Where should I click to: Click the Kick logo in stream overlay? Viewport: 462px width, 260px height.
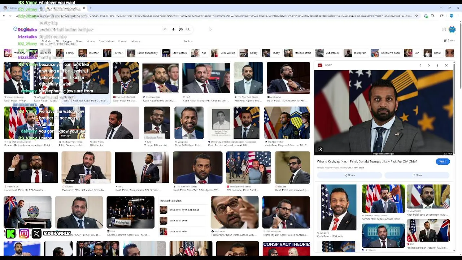tap(10, 234)
